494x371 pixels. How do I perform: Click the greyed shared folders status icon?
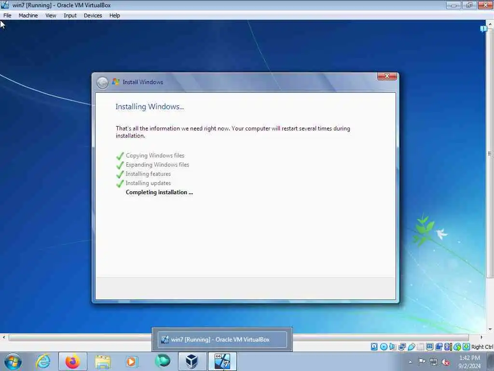(x=421, y=347)
